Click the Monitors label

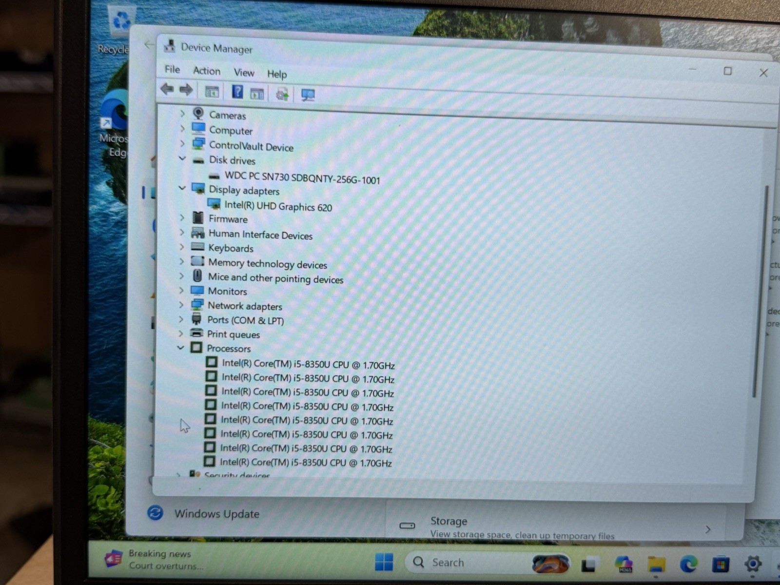[227, 291]
